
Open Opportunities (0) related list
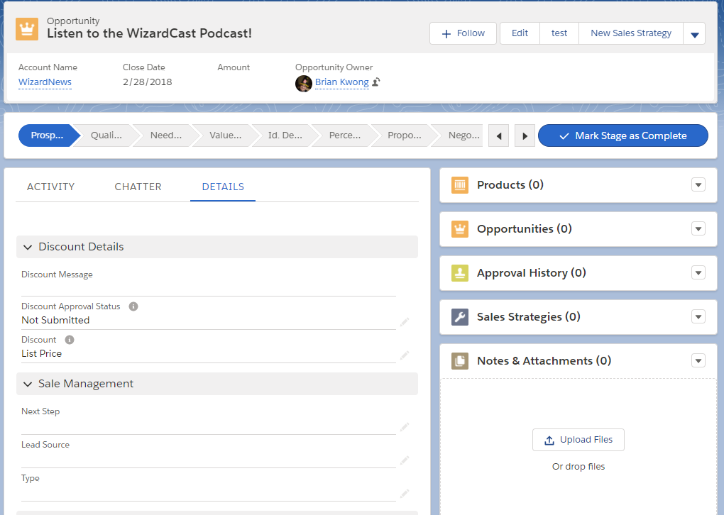click(525, 229)
